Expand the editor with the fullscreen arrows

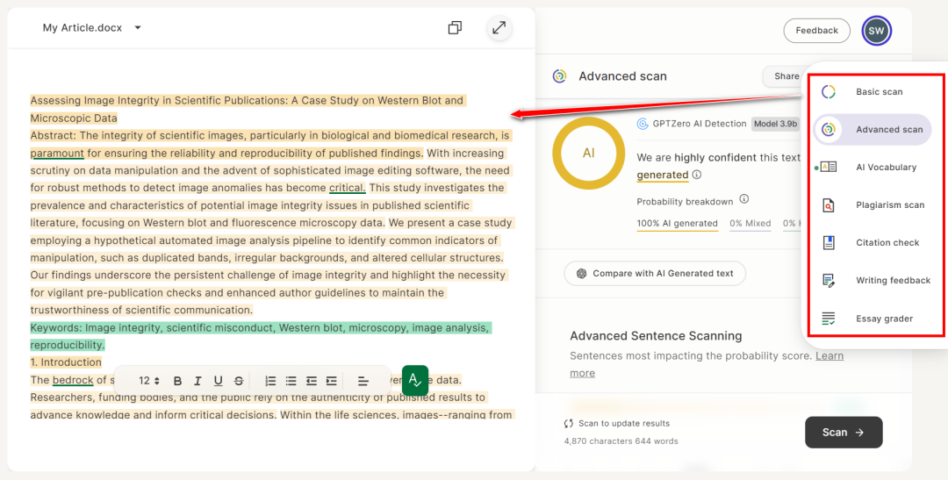point(499,28)
